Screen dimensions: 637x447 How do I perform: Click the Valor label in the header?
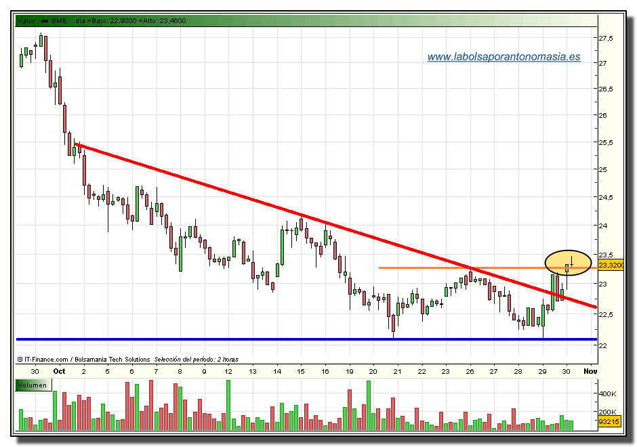click(26, 21)
